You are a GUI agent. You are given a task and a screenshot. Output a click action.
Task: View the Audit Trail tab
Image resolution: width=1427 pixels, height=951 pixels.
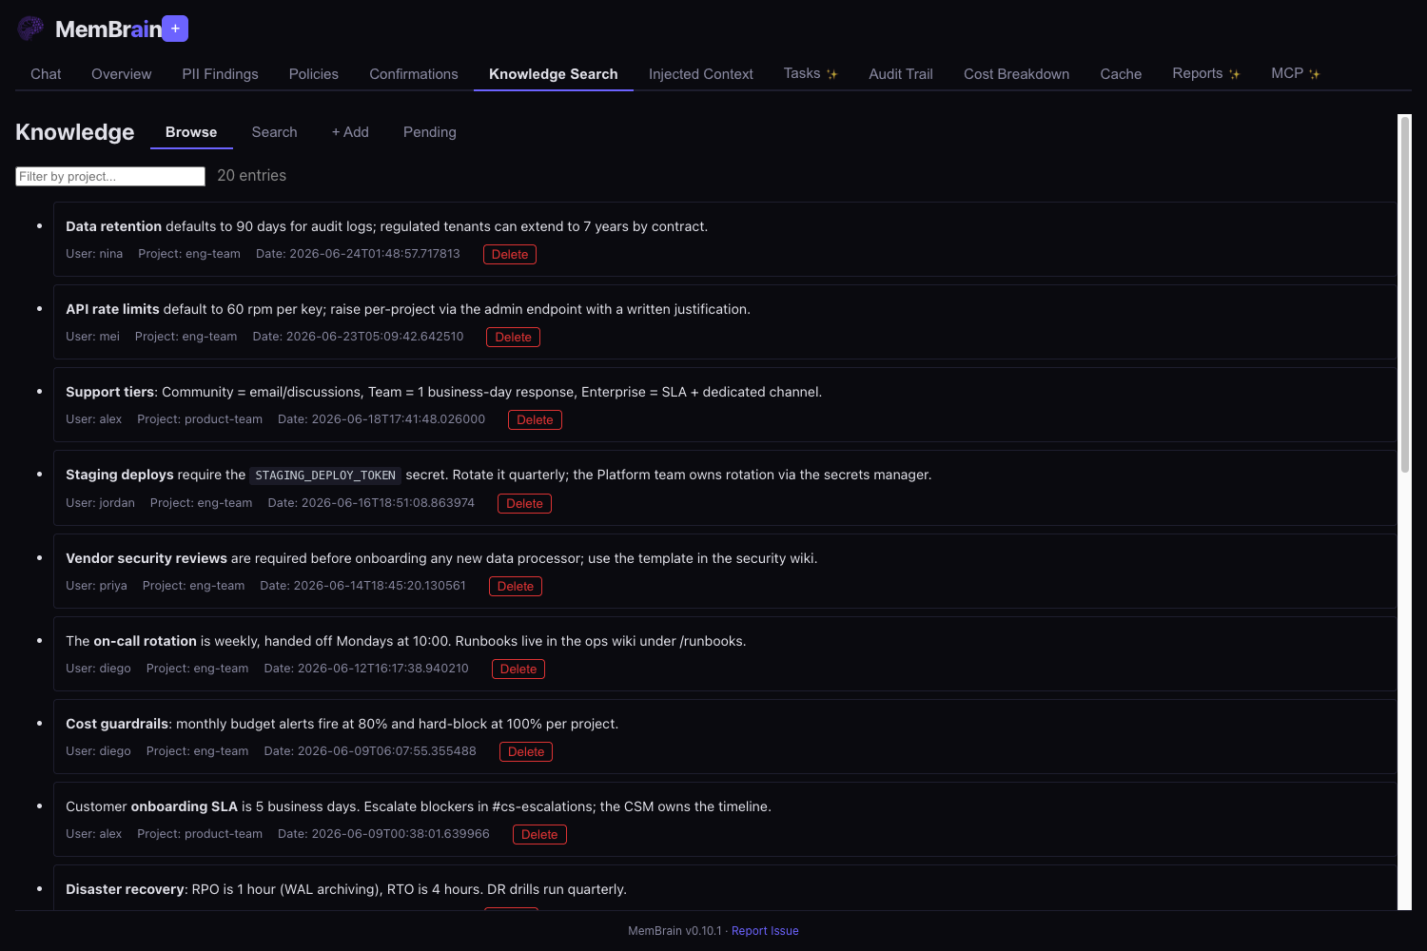(x=900, y=74)
